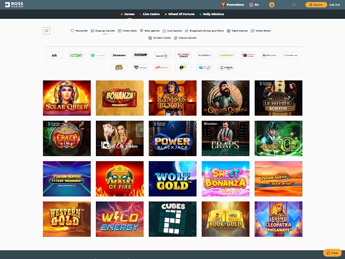Select the green provider logo after NetEnt
Viewport: 345px width, 259px height.
pos(98,55)
